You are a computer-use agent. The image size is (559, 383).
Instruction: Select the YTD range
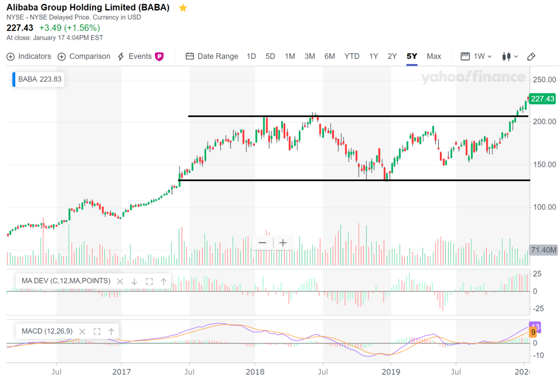pos(352,56)
